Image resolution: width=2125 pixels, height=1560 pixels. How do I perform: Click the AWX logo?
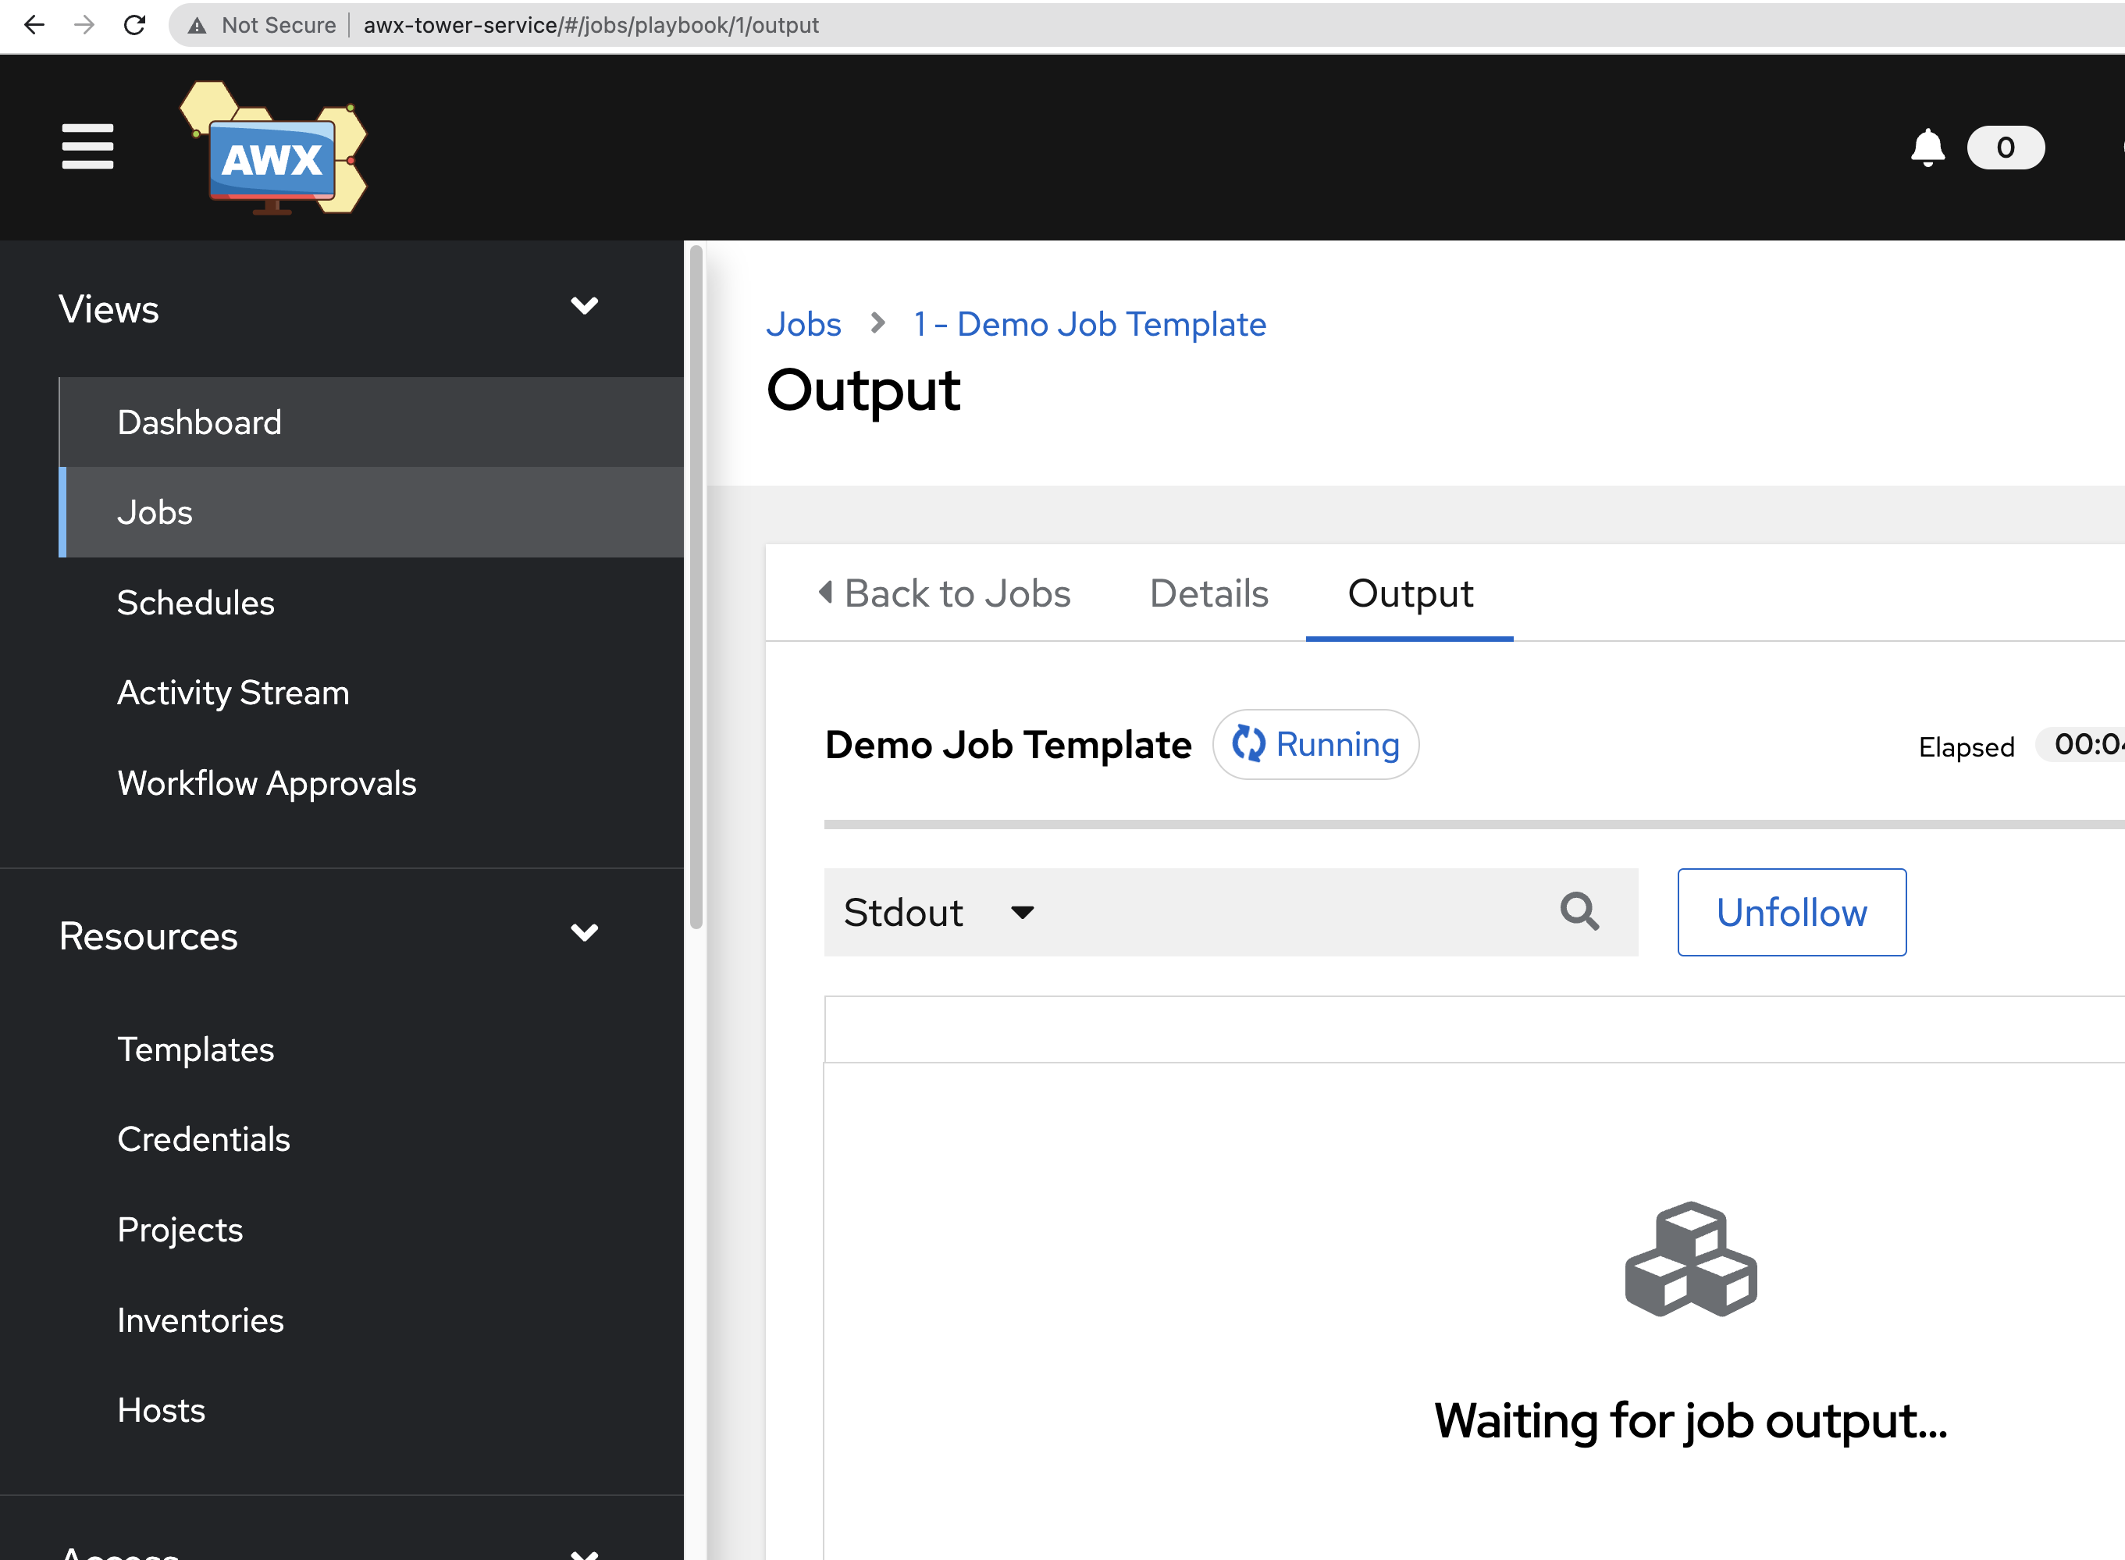click(272, 148)
